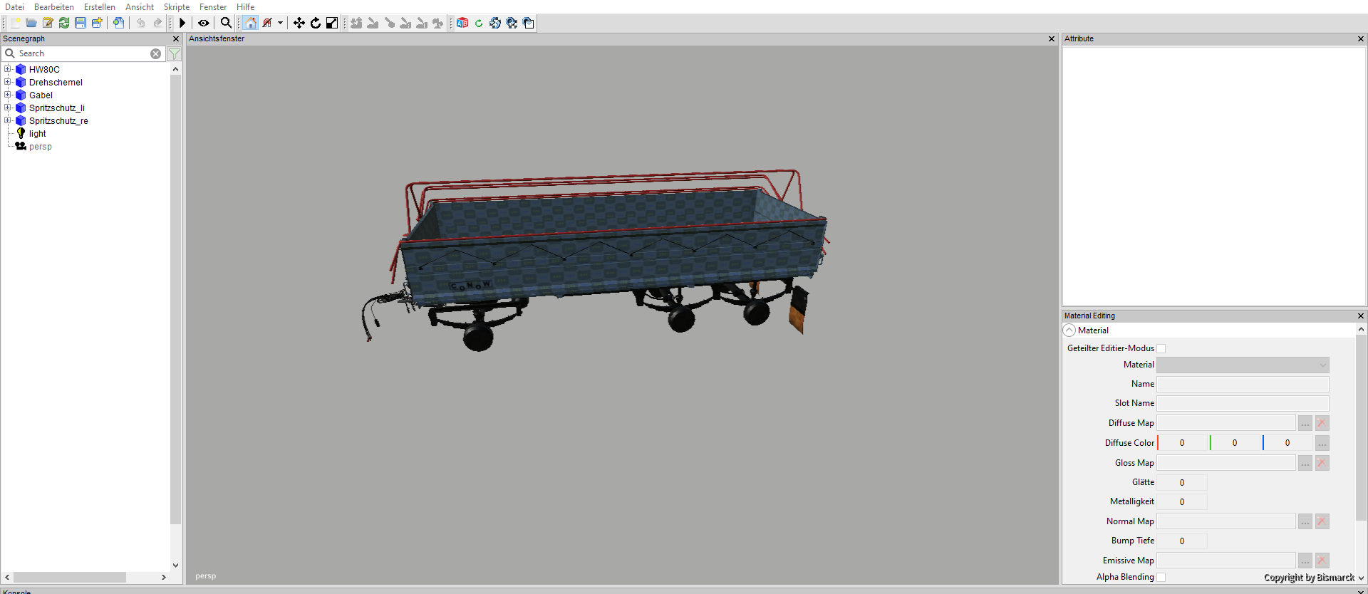The width and height of the screenshot is (1368, 594).
Task: Open the Hilfe menu
Action: [x=246, y=7]
